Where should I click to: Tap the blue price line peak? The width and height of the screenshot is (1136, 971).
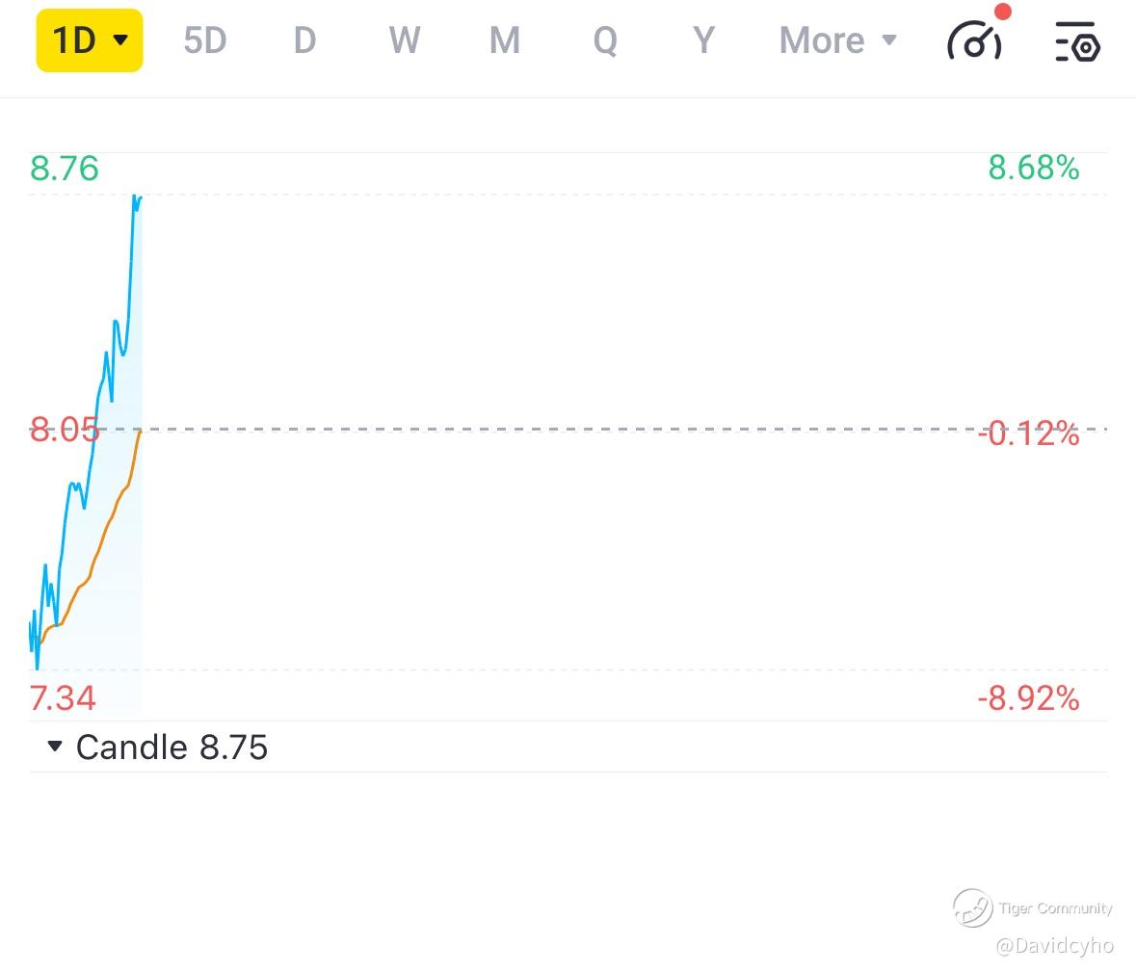134,197
